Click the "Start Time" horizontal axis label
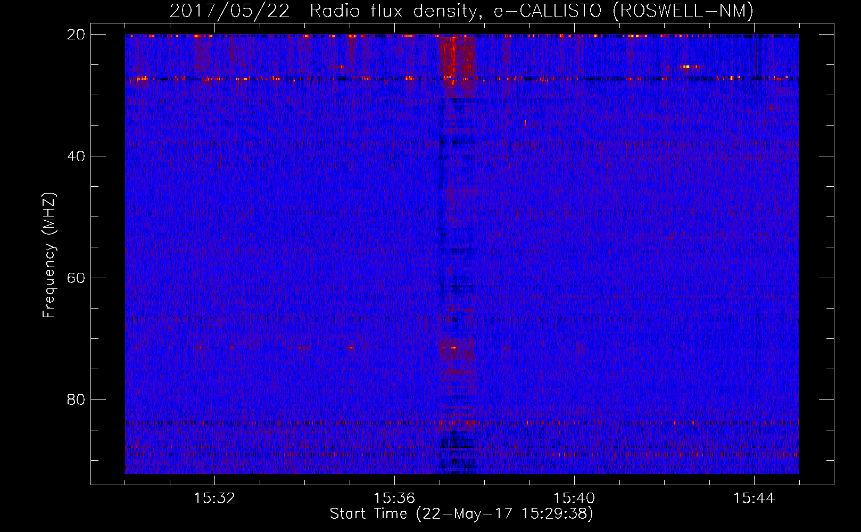Image resolution: width=861 pixels, height=532 pixels. pyautogui.click(x=461, y=514)
